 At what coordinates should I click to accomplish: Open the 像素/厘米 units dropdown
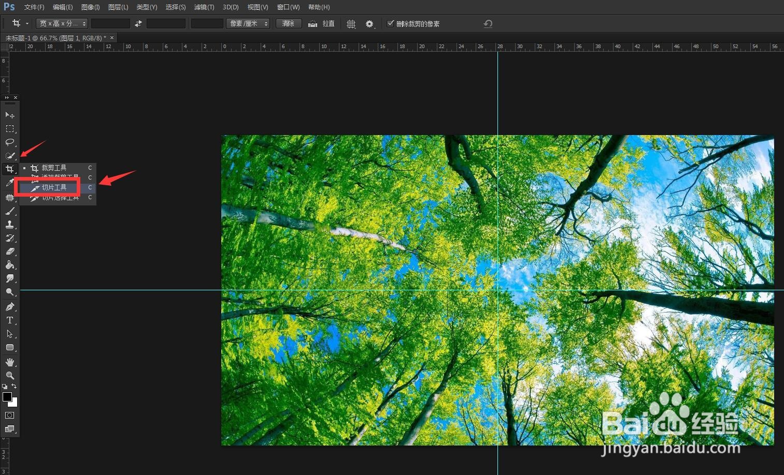coord(248,24)
